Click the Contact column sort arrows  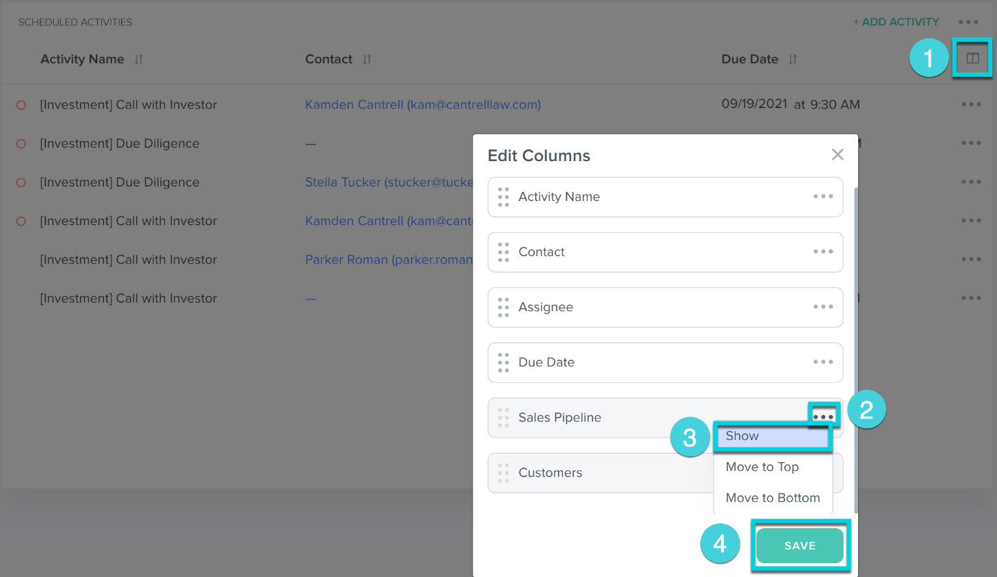point(367,60)
